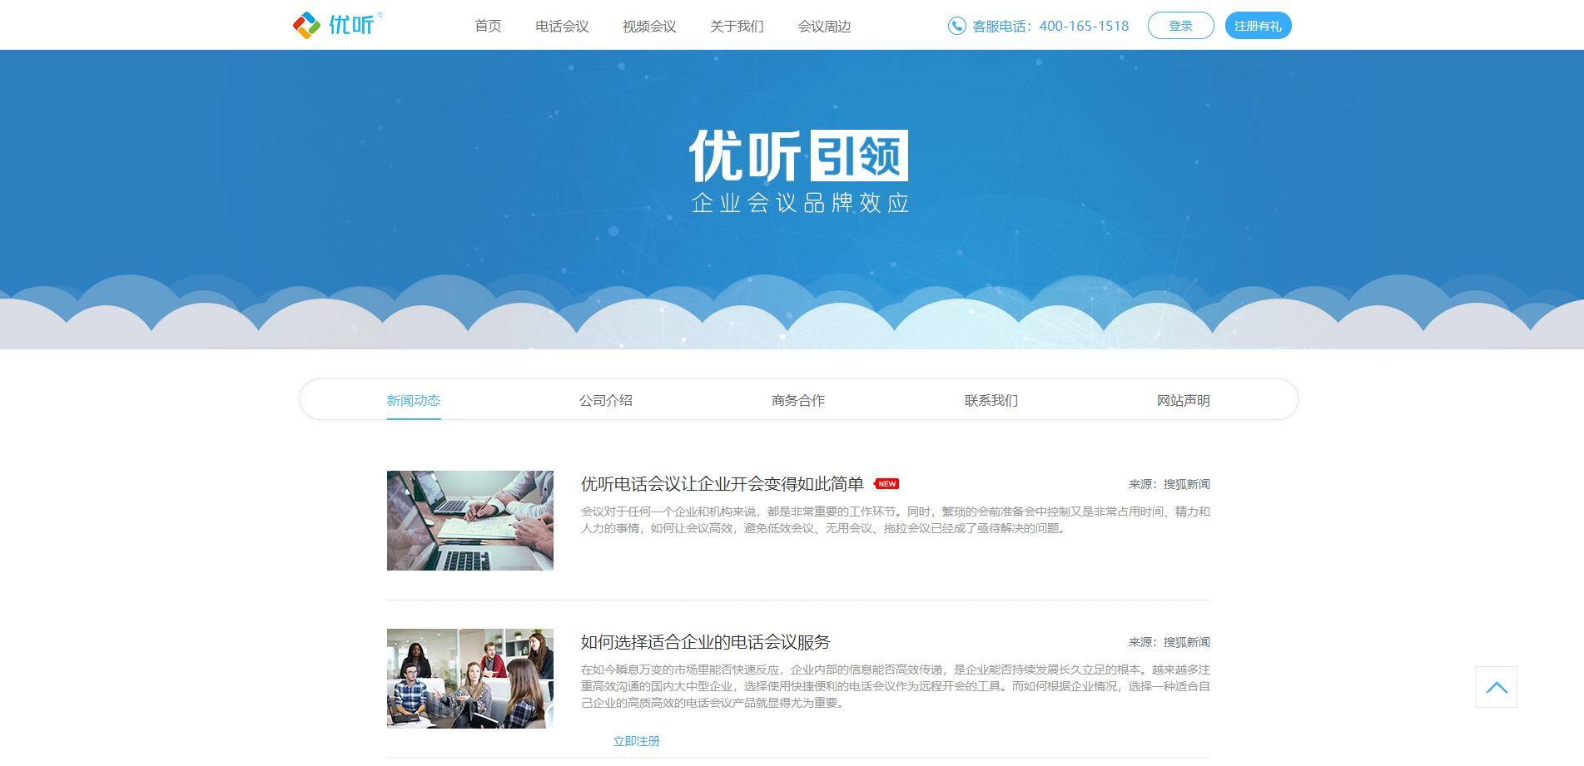Switch to the 新闻动态 tab

(x=414, y=400)
